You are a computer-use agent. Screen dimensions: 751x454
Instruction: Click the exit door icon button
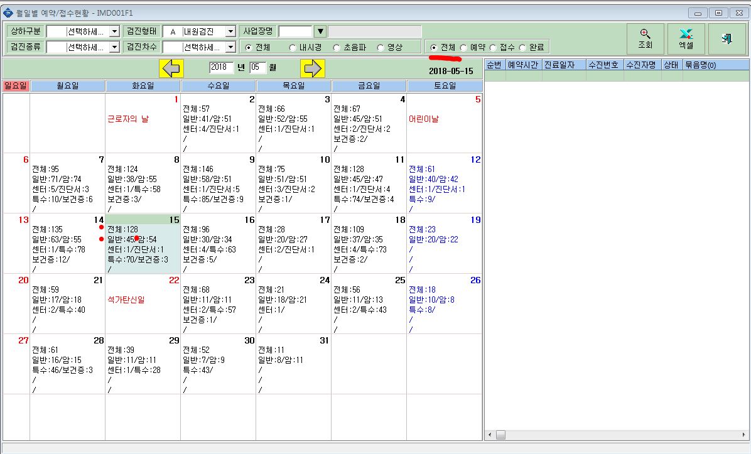pyautogui.click(x=727, y=39)
